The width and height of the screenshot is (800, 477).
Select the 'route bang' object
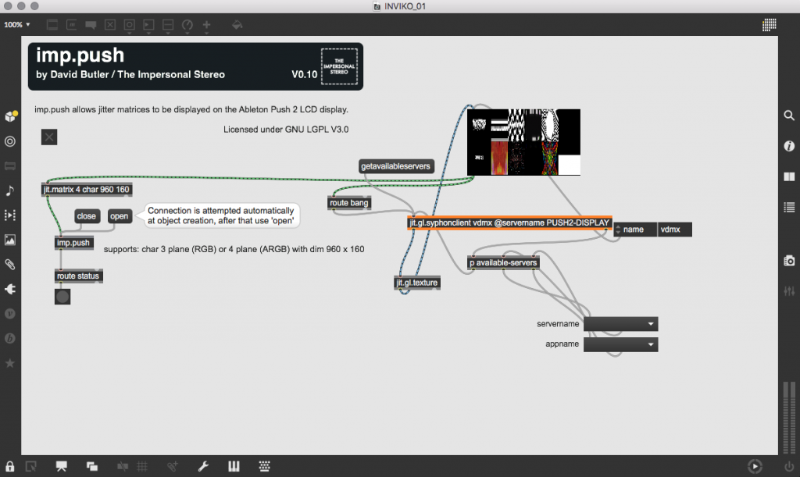click(x=349, y=203)
